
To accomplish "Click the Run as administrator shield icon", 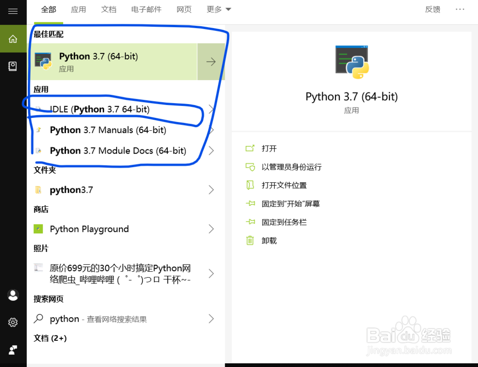I will pos(250,167).
